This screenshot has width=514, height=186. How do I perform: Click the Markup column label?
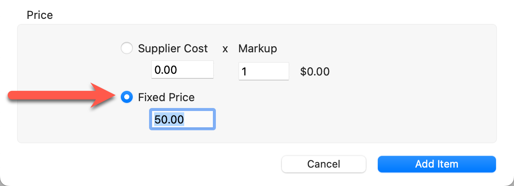click(x=257, y=48)
